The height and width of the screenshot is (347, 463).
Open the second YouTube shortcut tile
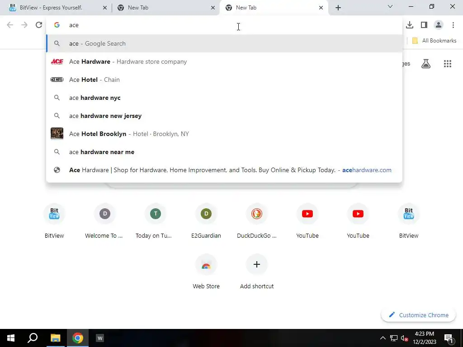(358, 220)
